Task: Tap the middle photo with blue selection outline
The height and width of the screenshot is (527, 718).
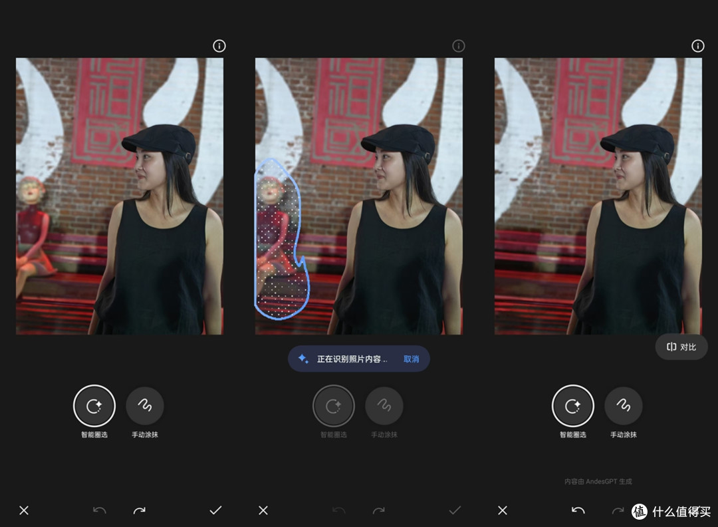Action: point(359,196)
